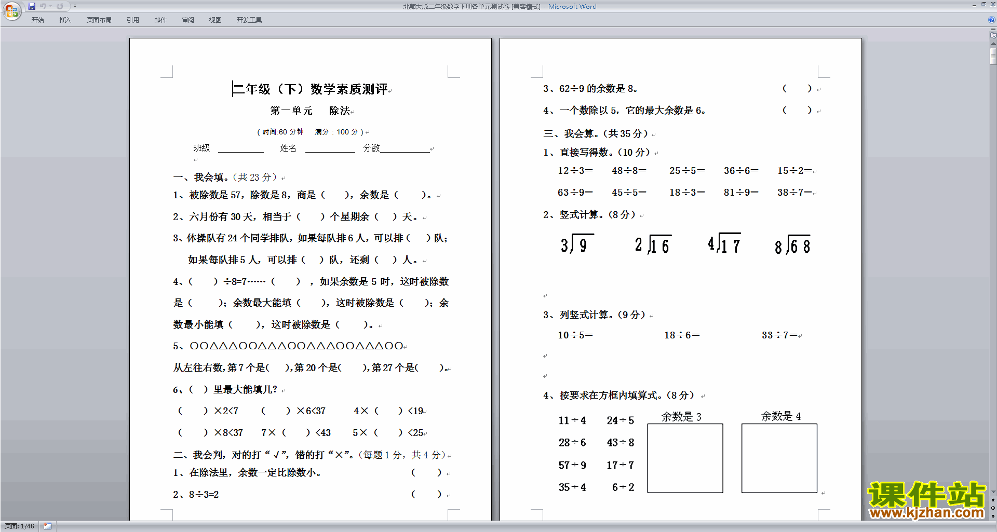Click expression 57÷9
Image resolution: width=997 pixels, height=532 pixels.
(x=572, y=466)
